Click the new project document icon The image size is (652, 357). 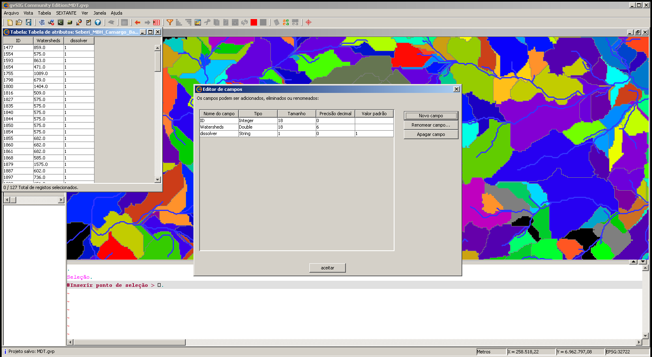click(10, 22)
